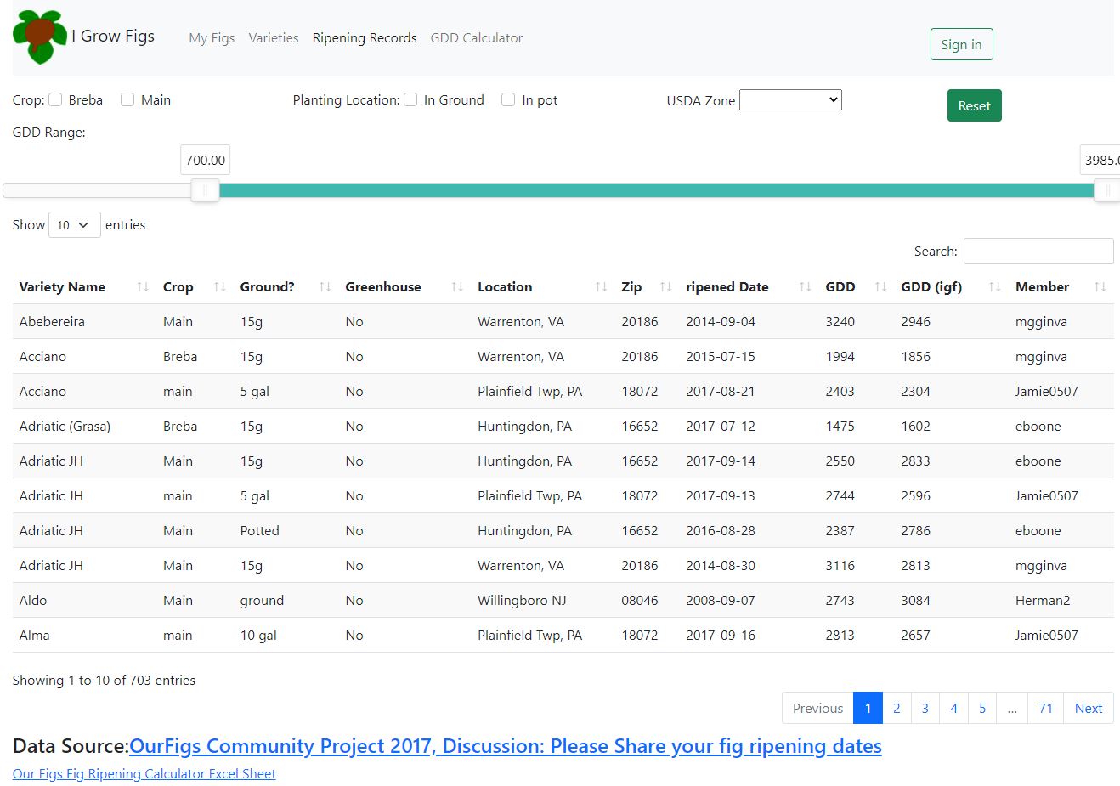Enable the In pot filter
This screenshot has width=1120, height=786.
[x=507, y=99]
